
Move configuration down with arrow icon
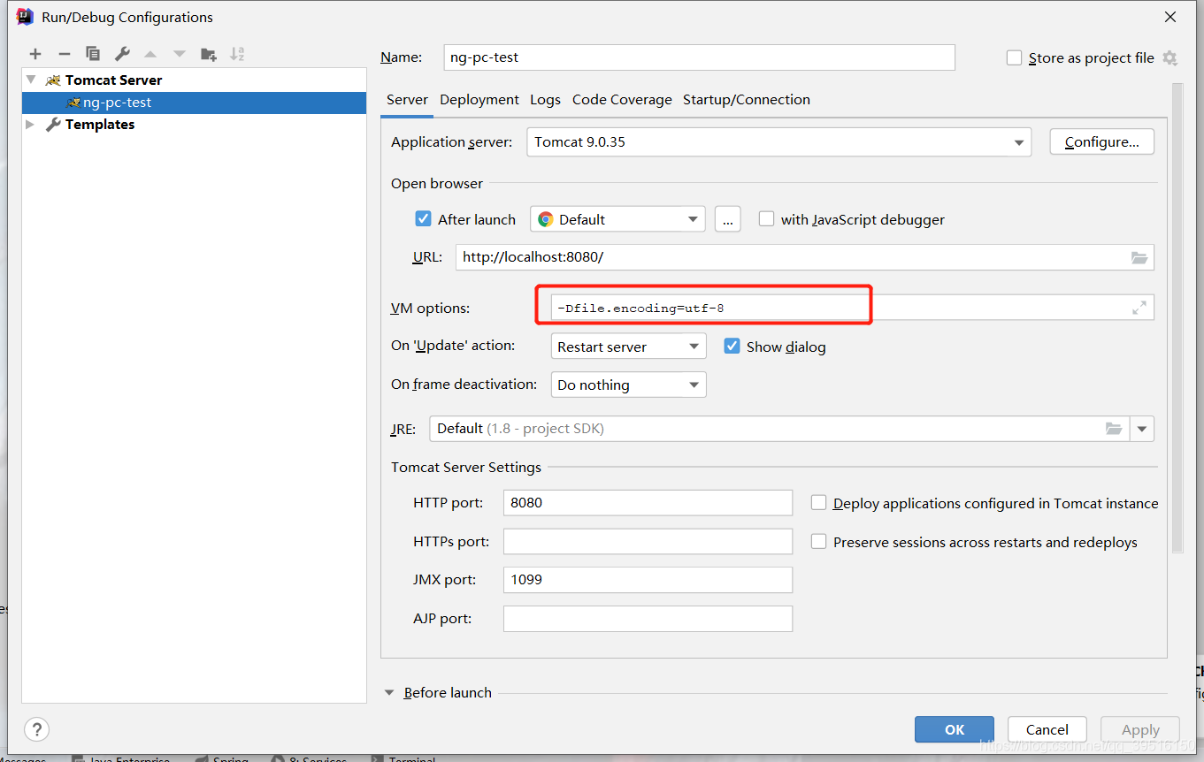180,54
